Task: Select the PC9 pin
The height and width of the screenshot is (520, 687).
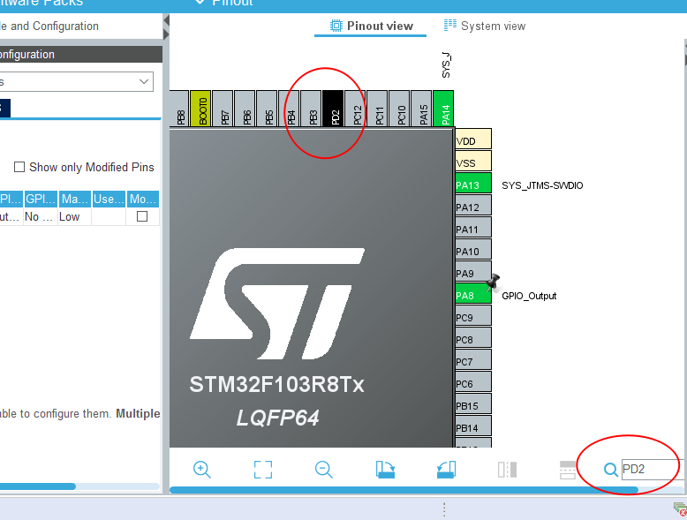Action: pos(473,315)
